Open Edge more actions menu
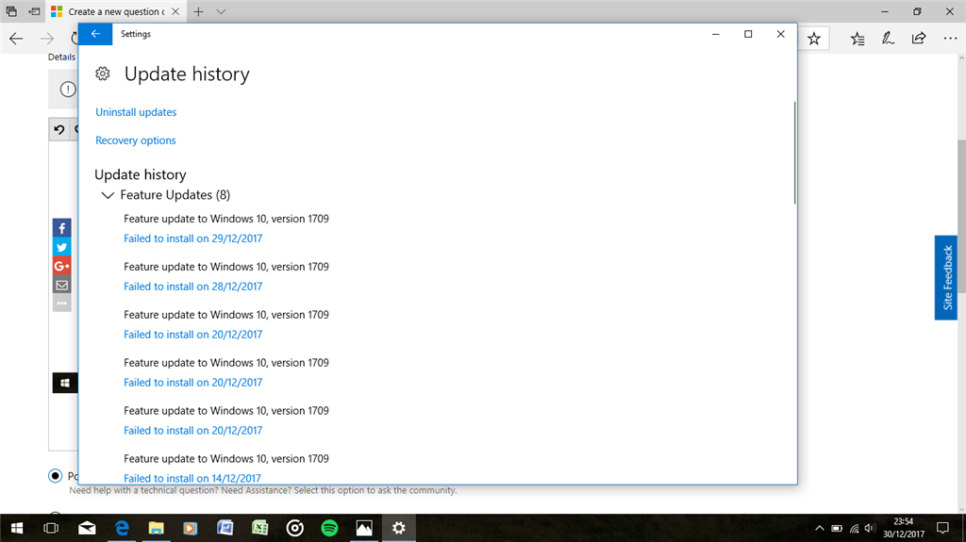Image resolution: width=966 pixels, height=542 pixels. [x=950, y=39]
